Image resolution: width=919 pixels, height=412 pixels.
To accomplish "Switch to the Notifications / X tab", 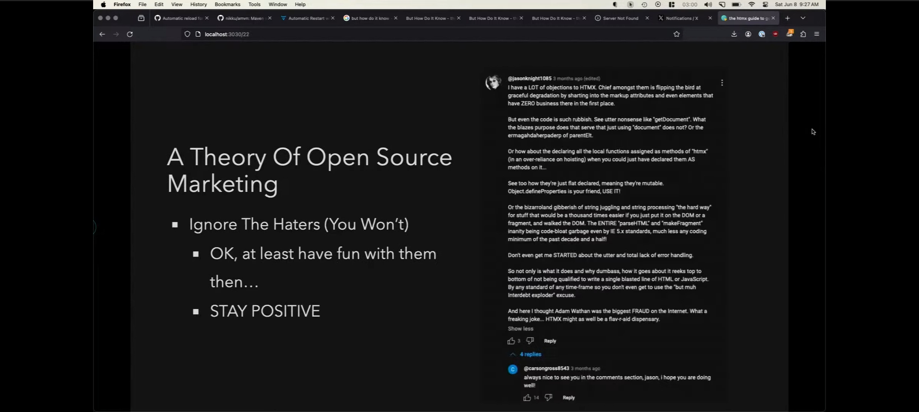I will click(682, 18).
